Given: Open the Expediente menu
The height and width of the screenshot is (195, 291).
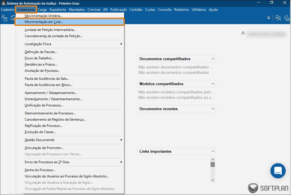Looking at the screenshot, I should click(x=58, y=10).
